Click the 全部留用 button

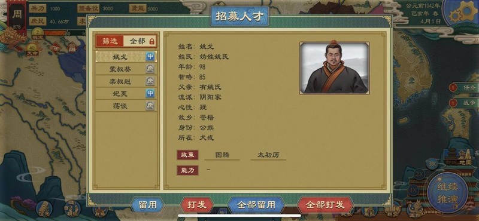[x=256, y=205]
